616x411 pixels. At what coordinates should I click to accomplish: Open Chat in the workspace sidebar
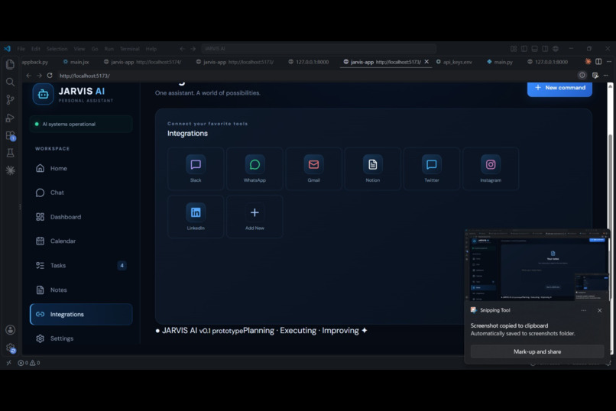click(x=81, y=193)
